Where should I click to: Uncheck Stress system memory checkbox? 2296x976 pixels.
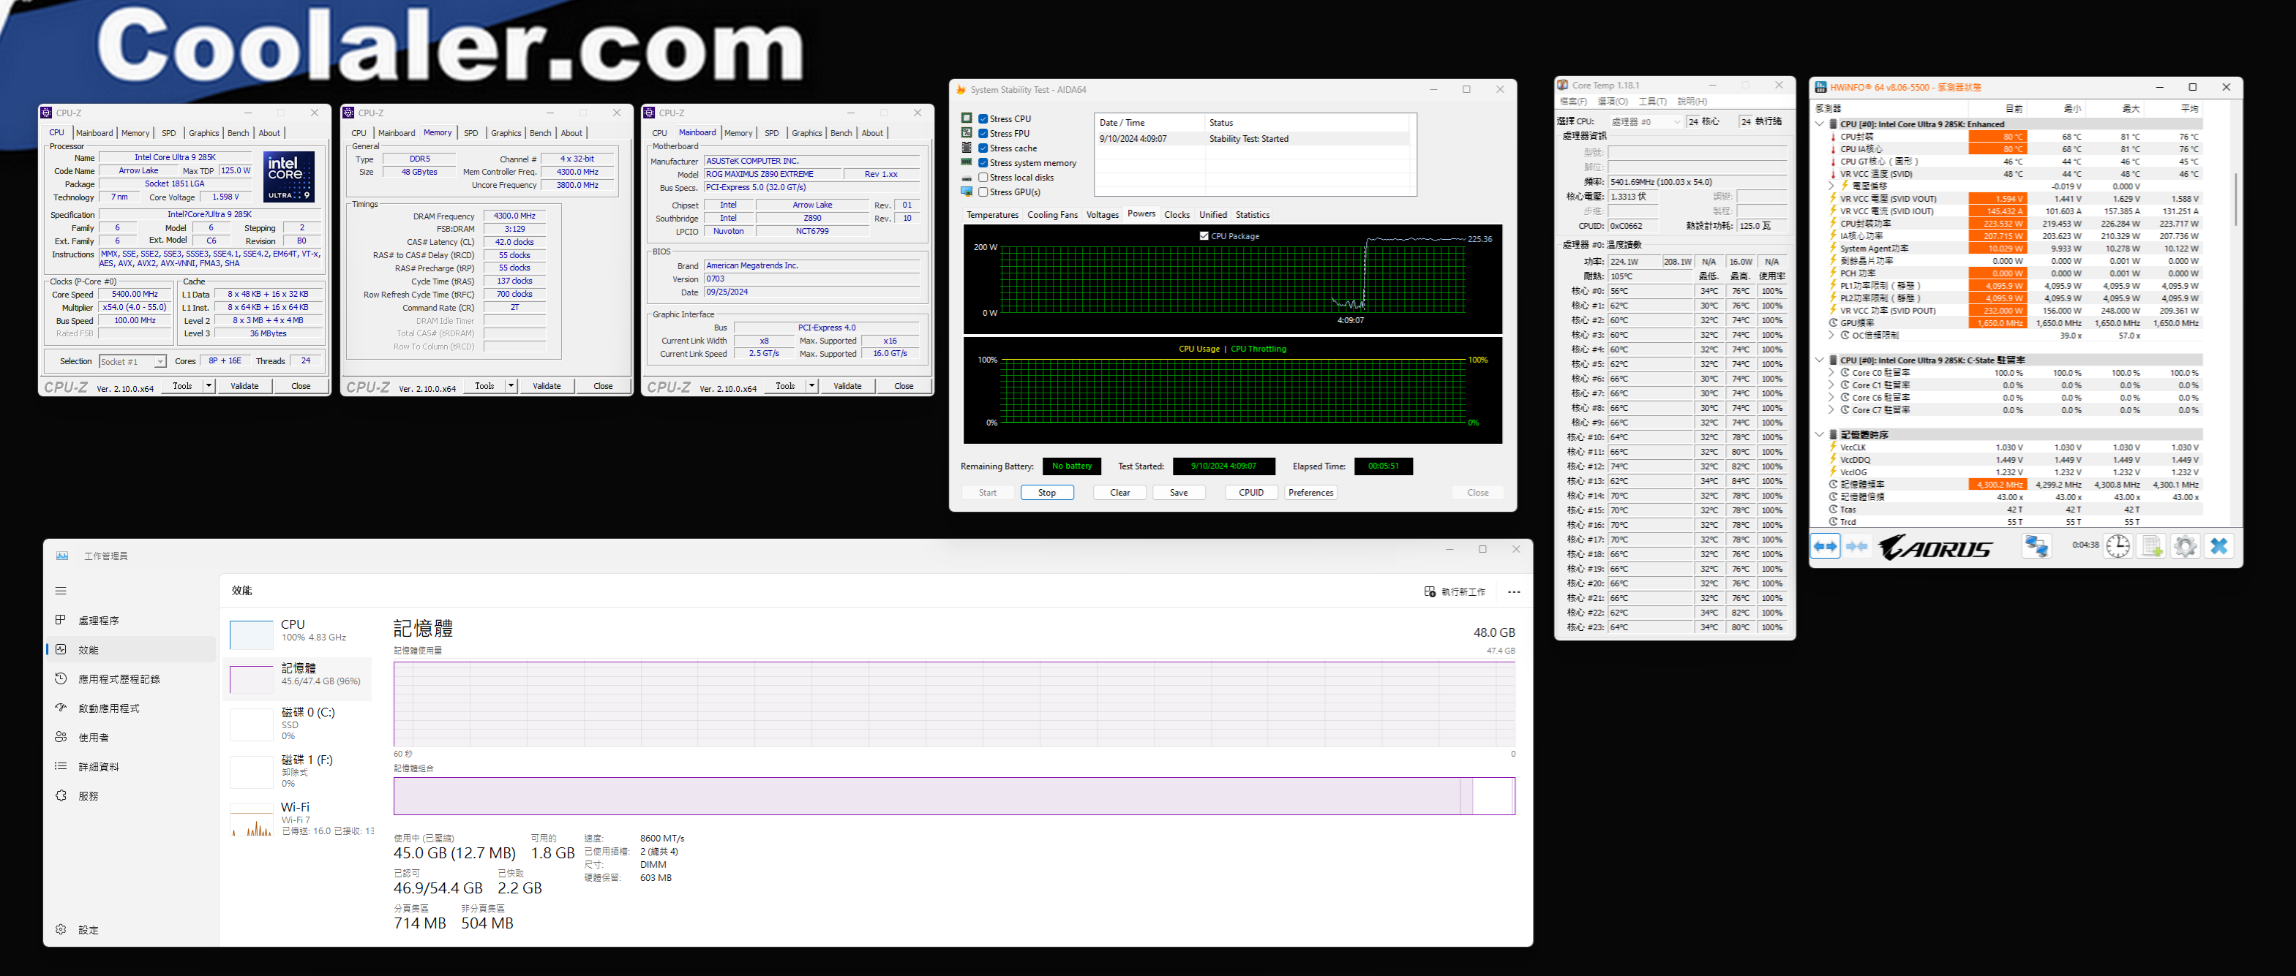(983, 163)
